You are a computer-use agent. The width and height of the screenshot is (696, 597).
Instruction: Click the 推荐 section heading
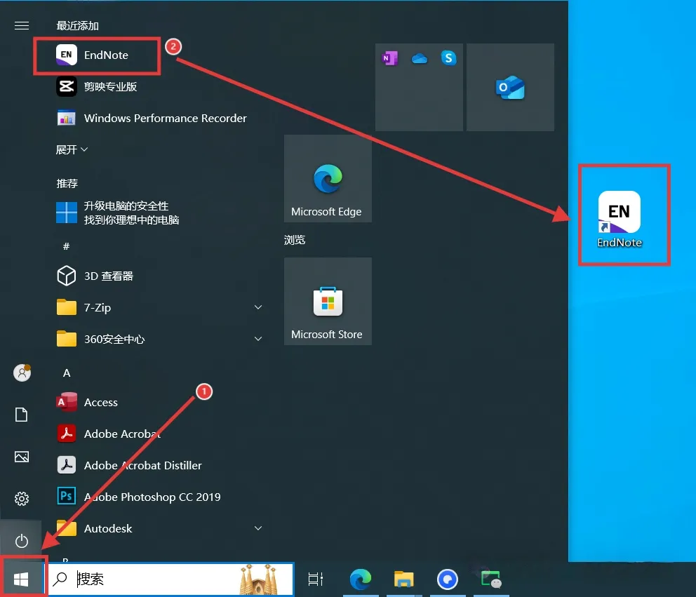coord(67,183)
